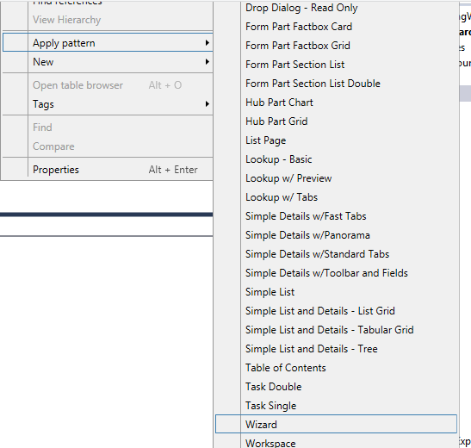Expand the Apply pattern submenu arrow
Screen dimensions: 471x448
coord(207,43)
